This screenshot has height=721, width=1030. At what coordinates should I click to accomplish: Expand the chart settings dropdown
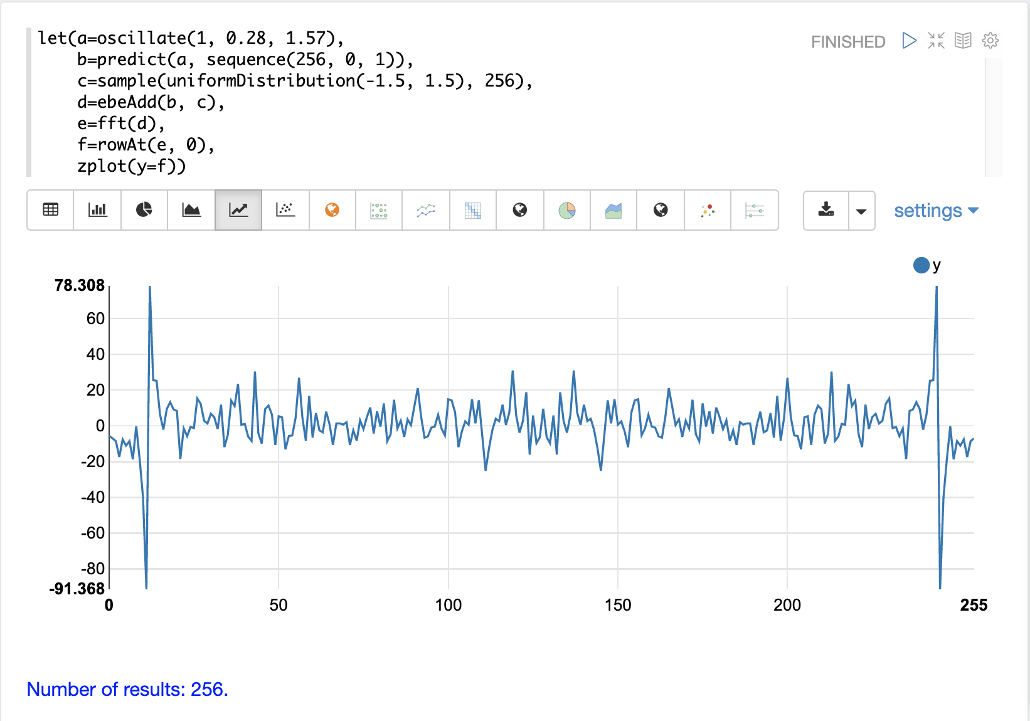[x=936, y=211]
